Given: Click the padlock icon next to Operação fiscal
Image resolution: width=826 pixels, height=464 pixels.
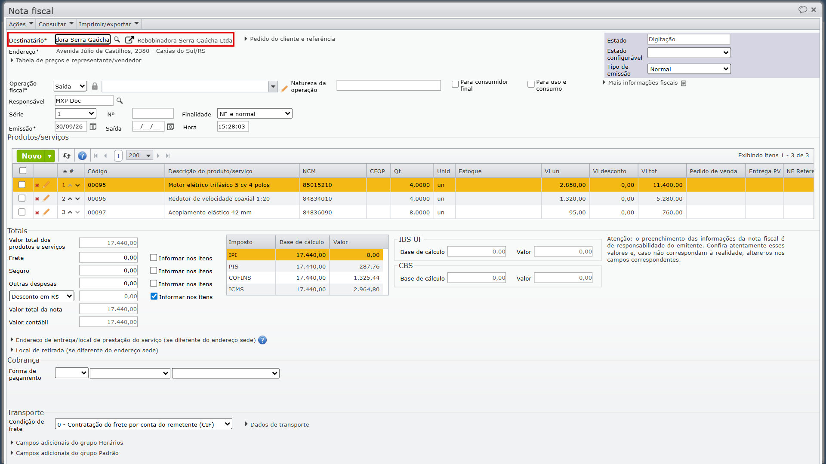Looking at the screenshot, I should coord(95,86).
